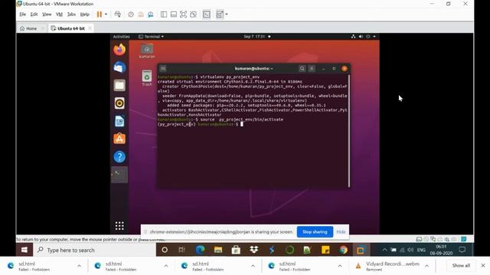The image size is (490, 275).
Task: Close the Ubuntu 64-bit tab
Action: tap(90, 28)
